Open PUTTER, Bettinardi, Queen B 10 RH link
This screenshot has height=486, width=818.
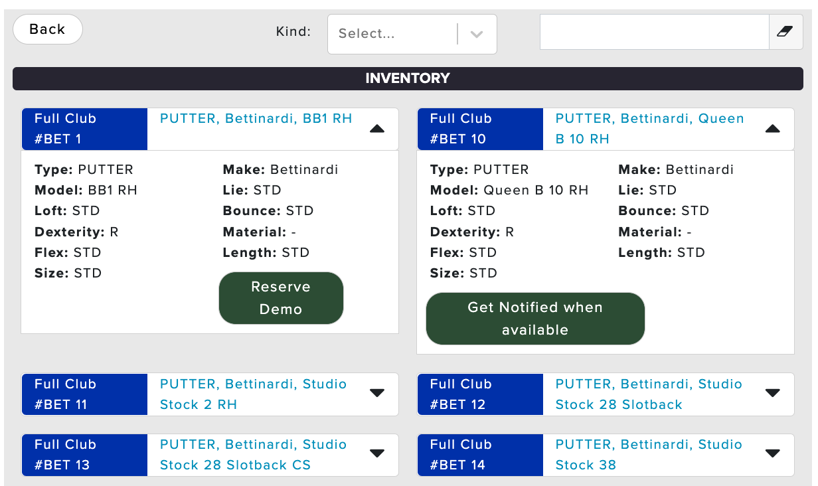(650, 129)
